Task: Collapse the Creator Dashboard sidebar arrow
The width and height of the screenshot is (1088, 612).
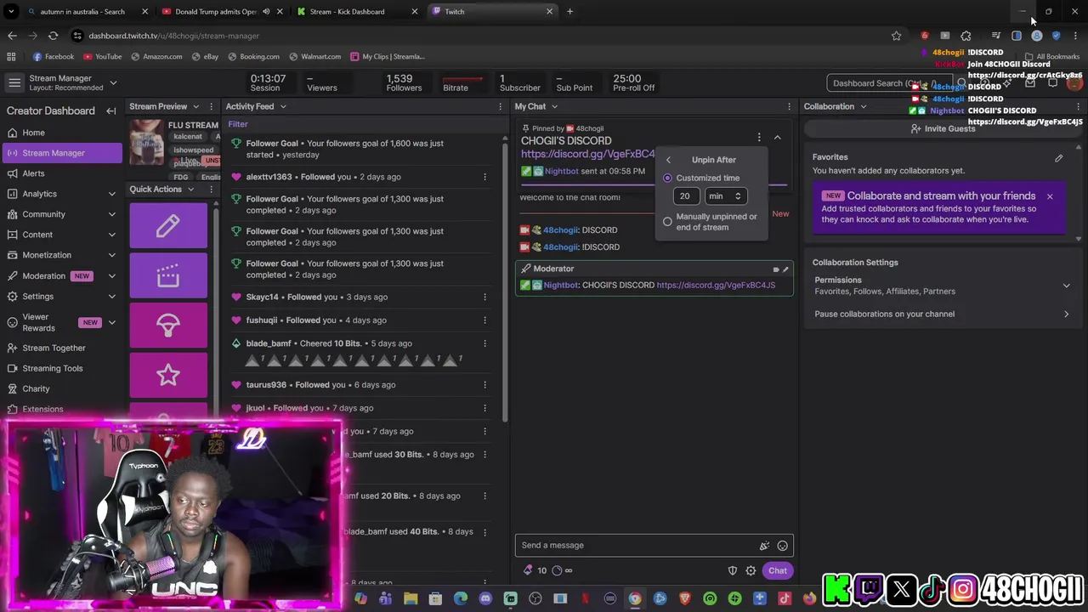Action: pos(110,111)
